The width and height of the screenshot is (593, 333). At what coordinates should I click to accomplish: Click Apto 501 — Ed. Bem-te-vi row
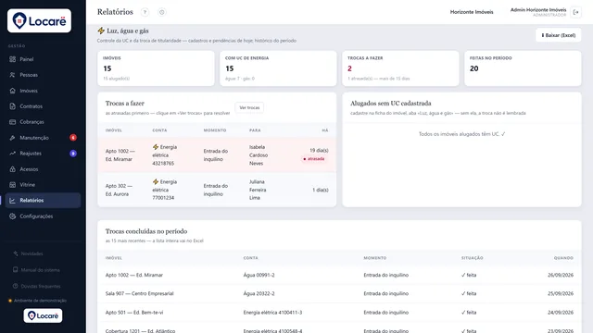click(339, 313)
